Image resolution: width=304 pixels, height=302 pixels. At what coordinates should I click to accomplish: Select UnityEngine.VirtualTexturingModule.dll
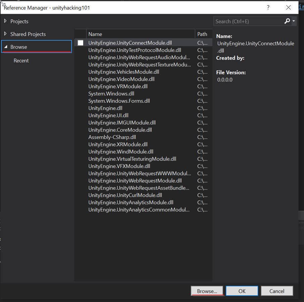point(143,159)
